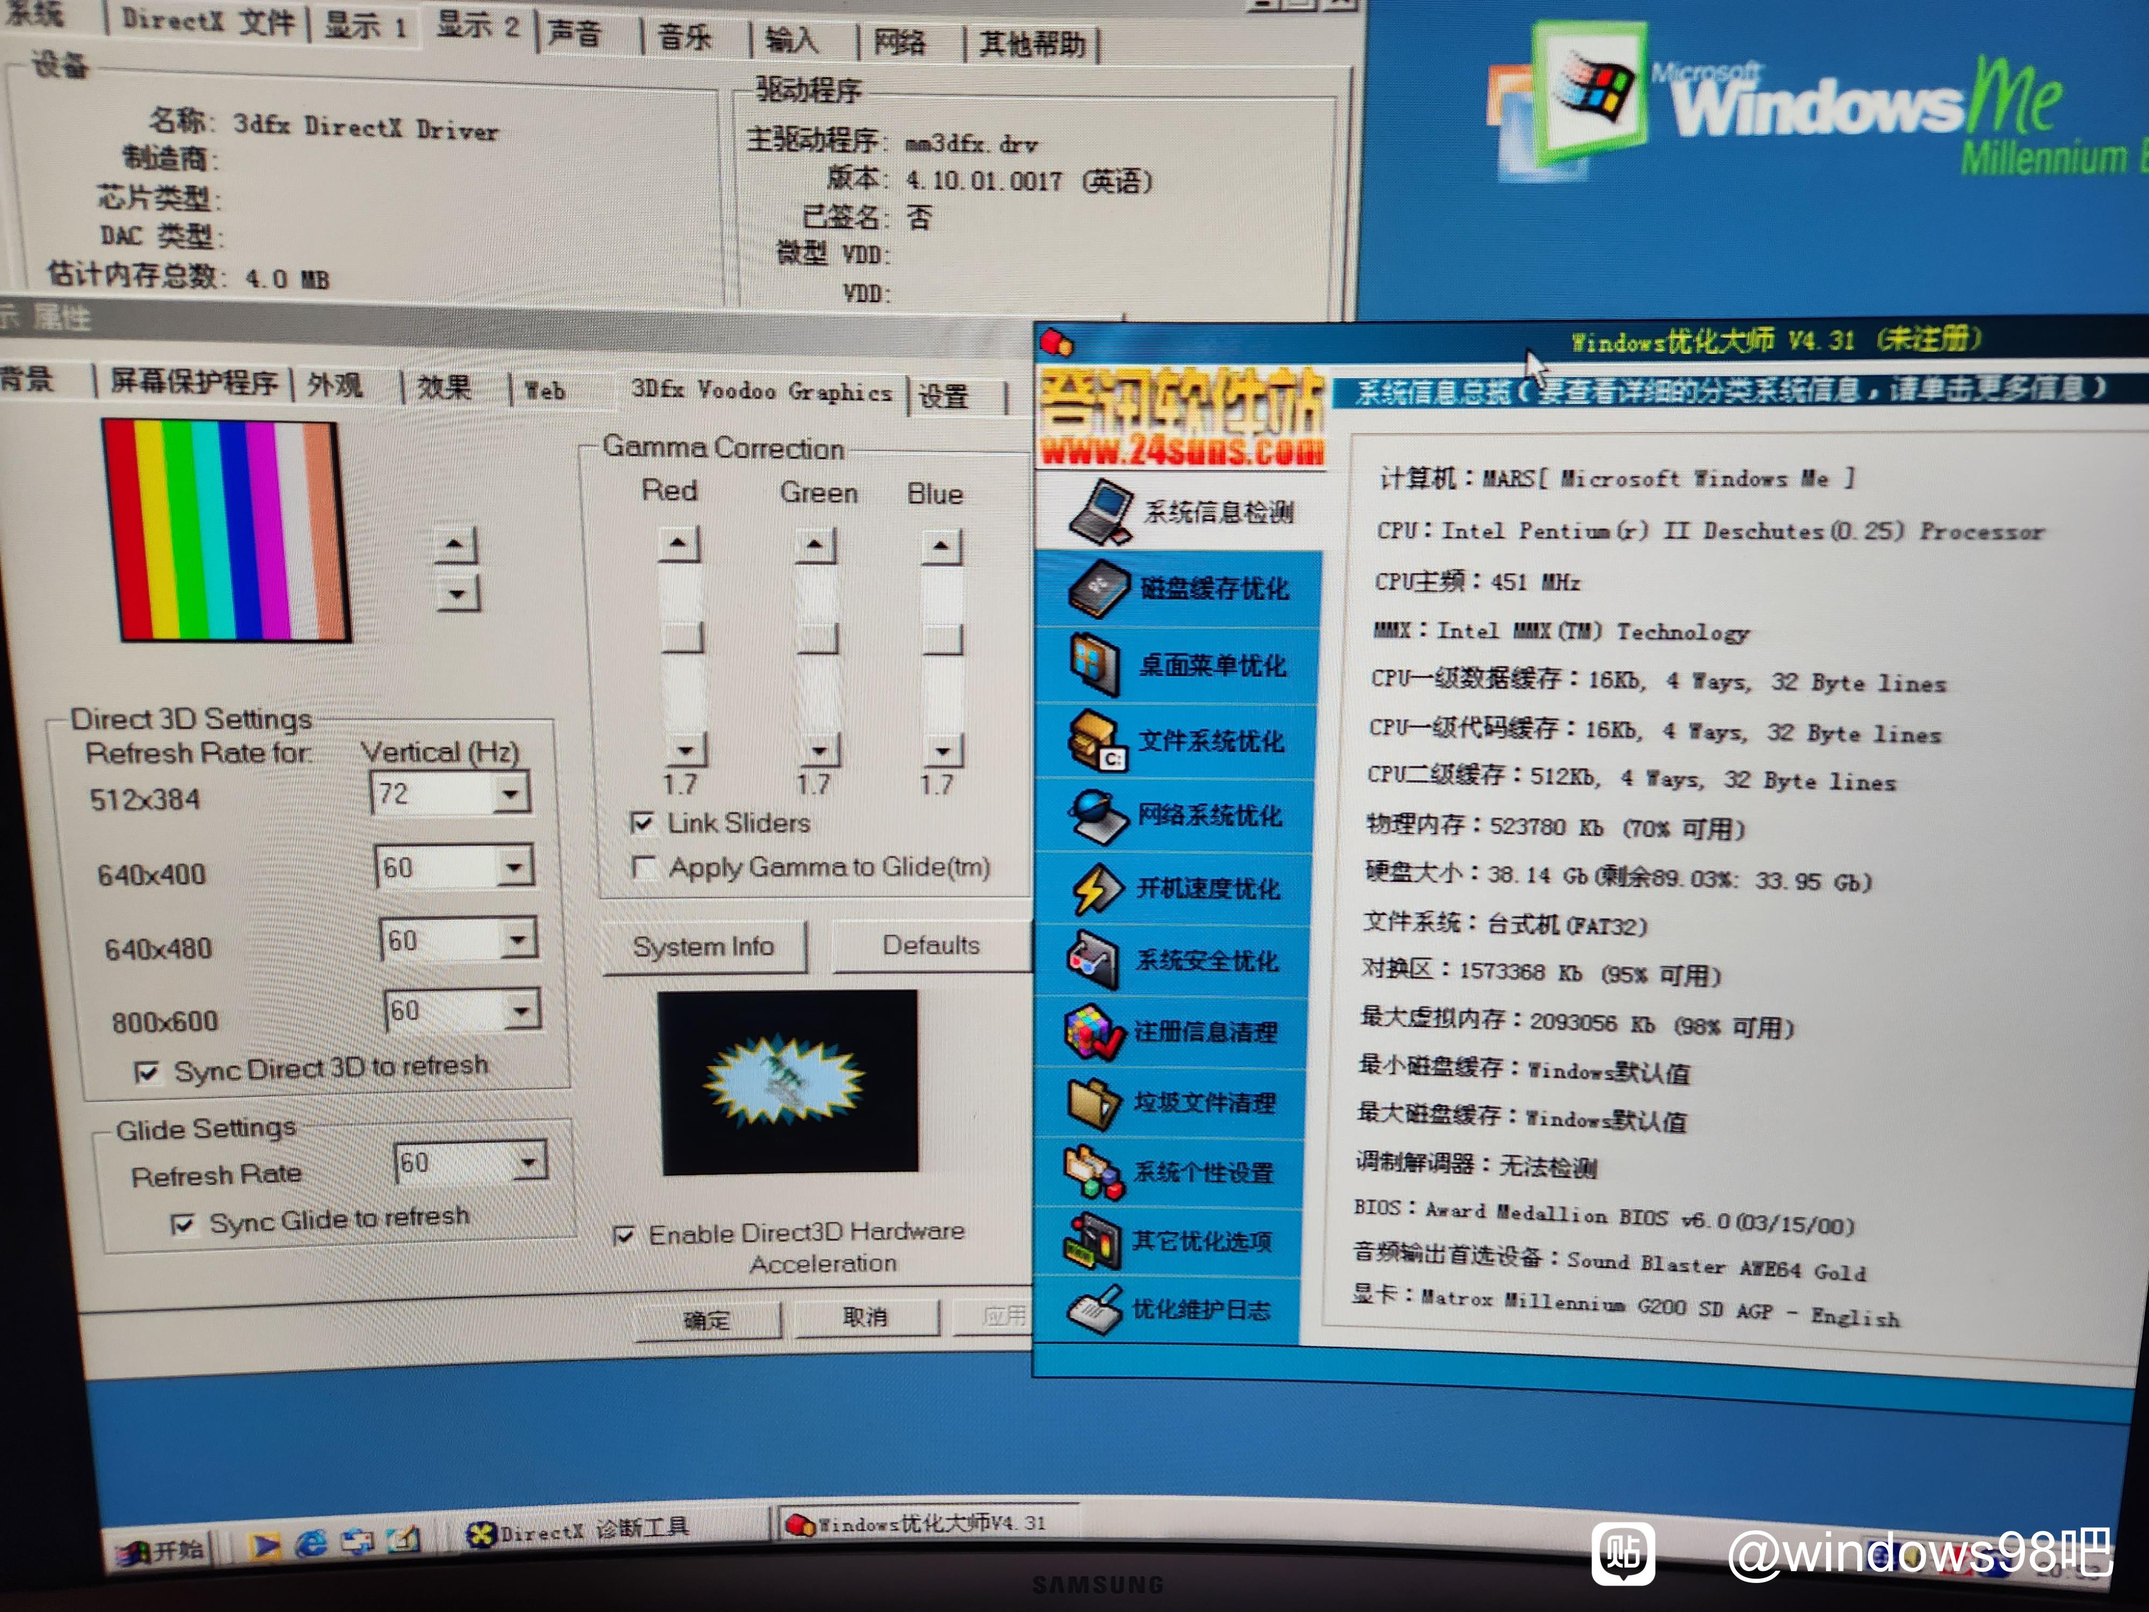Click the 24suns.com logo banner
Image resolution: width=2149 pixels, height=1612 pixels.
(x=1182, y=418)
